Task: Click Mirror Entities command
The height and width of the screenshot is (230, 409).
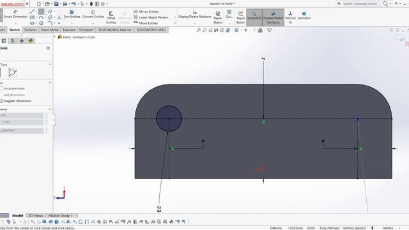Action: point(146,11)
